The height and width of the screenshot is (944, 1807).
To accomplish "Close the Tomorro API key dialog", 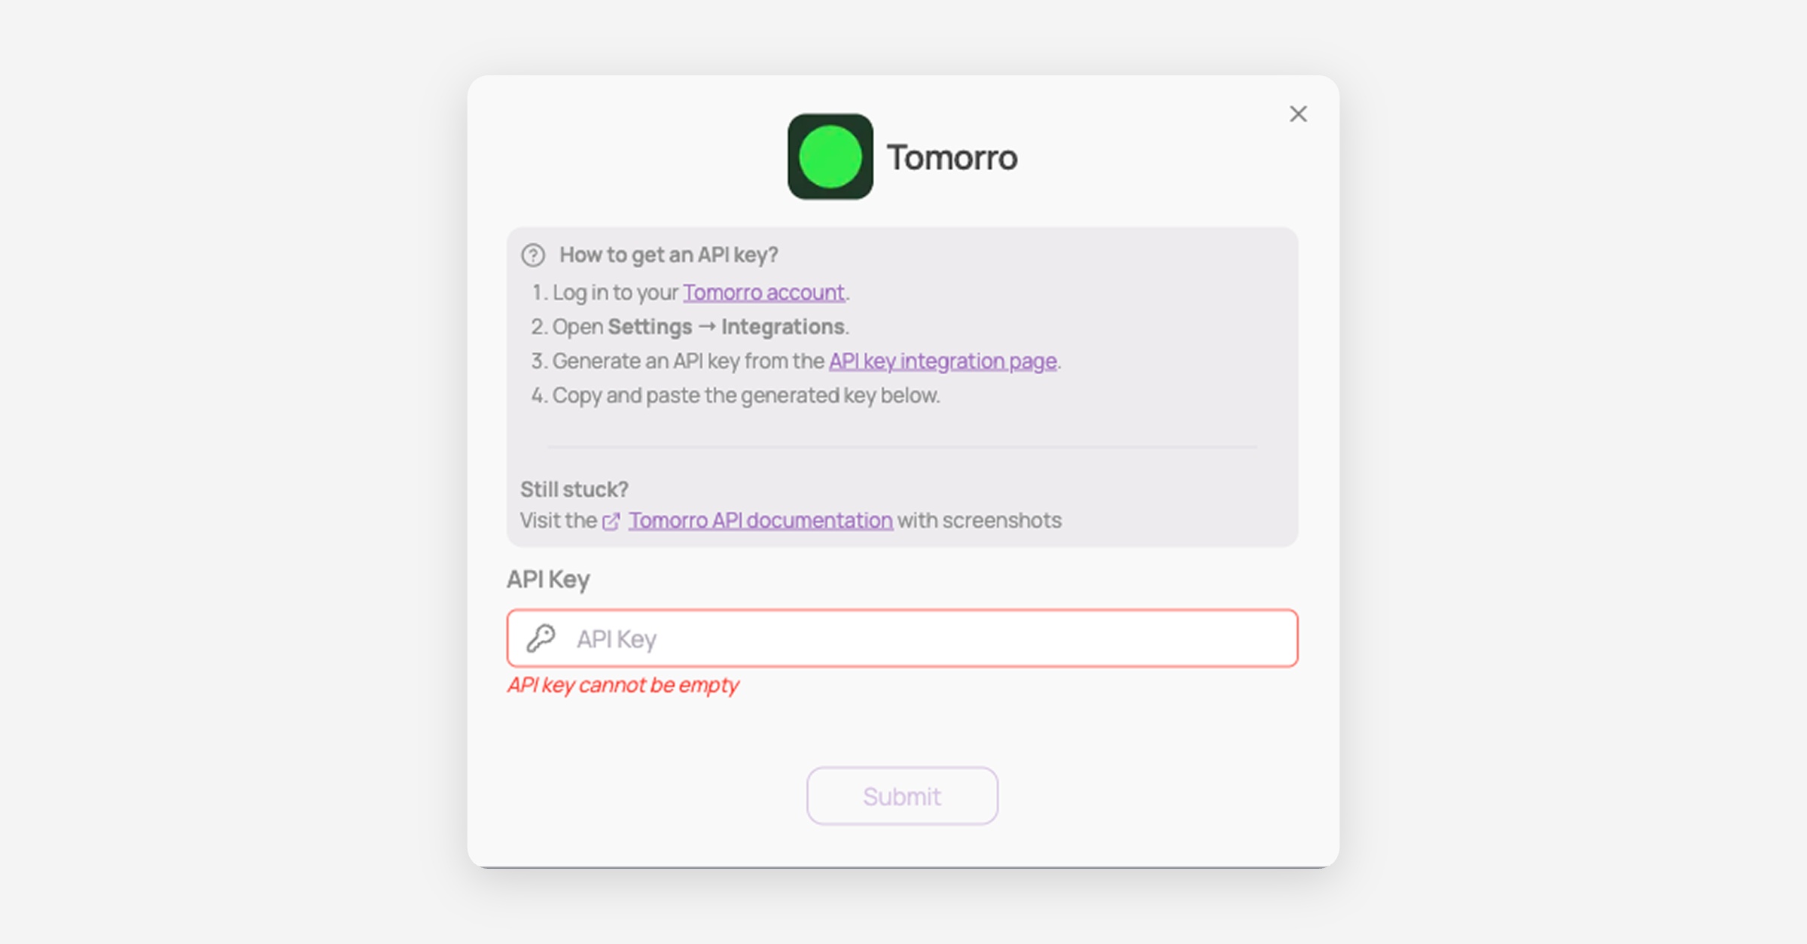I will pyautogui.click(x=1298, y=114).
